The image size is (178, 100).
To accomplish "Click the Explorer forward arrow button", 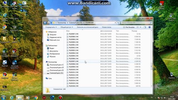I will pos(49,23).
